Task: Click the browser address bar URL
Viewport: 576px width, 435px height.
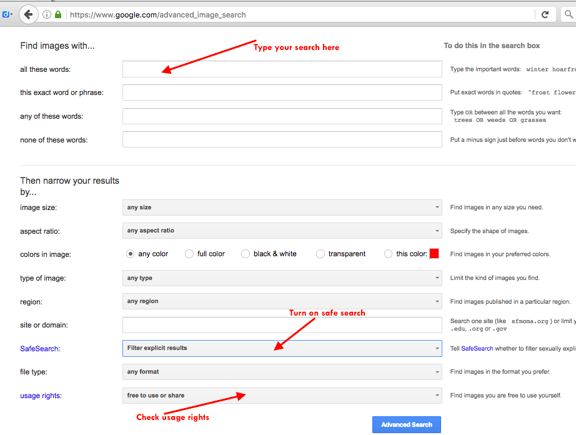Action: (158, 15)
